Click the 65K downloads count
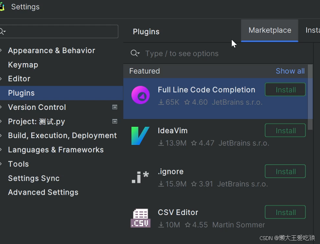320x244 pixels. [169, 102]
